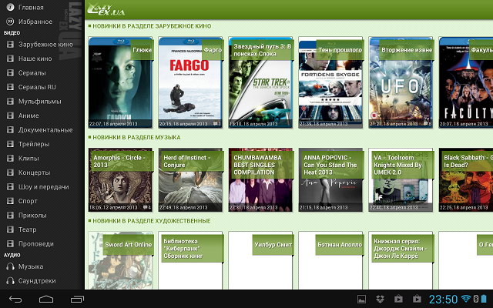Open Мультфильмы menu label
The image size is (493, 308).
[39, 101]
